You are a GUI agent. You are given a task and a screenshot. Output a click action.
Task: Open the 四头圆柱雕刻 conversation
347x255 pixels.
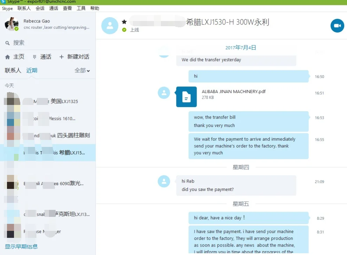point(48,135)
